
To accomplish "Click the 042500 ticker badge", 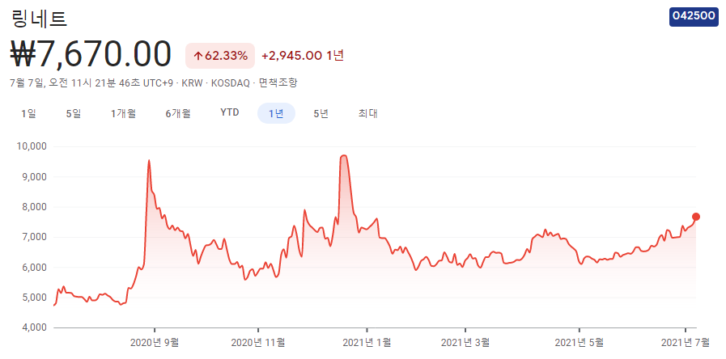I will coord(694,17).
